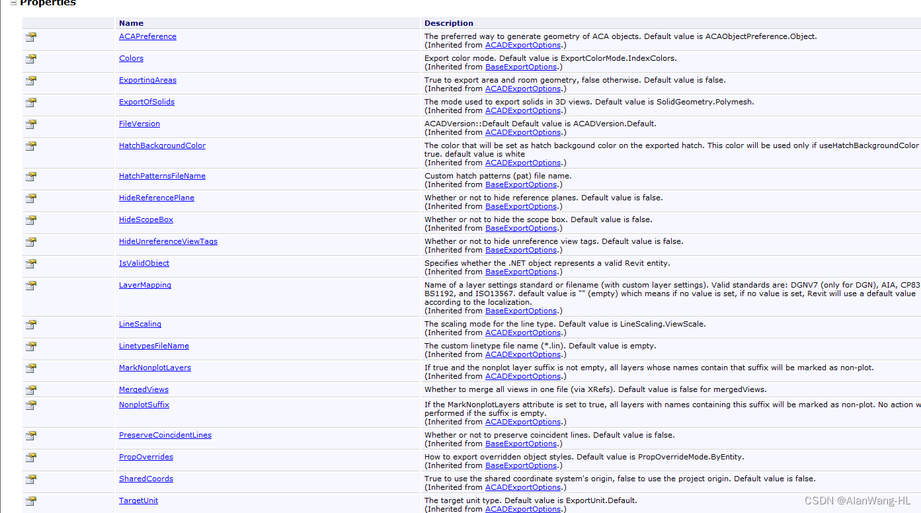Follow ACADExportOptions link in ExportingAreas row
This screenshot has width=921, height=513.
point(523,89)
